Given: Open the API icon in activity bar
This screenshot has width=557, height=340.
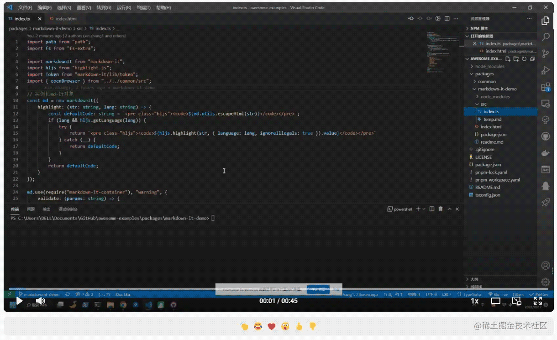Looking at the screenshot, I should coord(545,169).
